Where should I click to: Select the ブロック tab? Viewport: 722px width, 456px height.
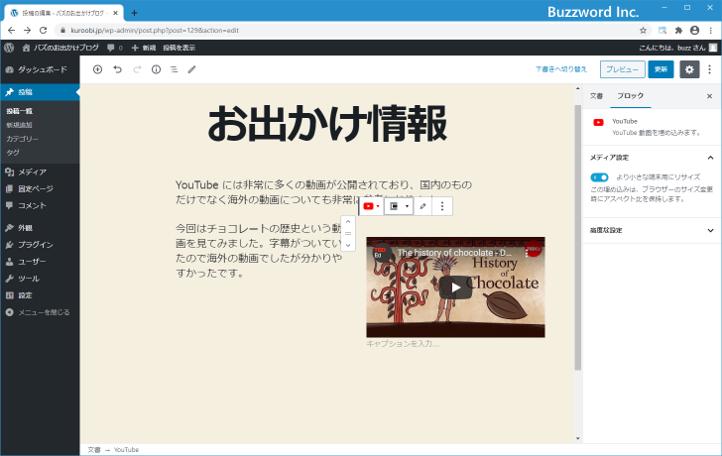point(630,96)
